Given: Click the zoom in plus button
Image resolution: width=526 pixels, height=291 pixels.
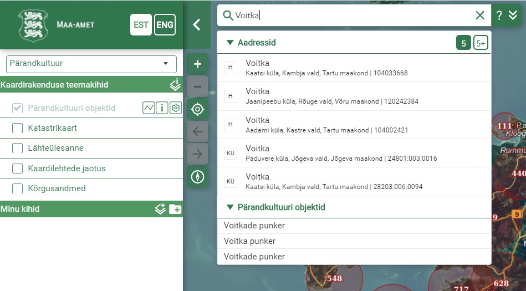Looking at the screenshot, I should [x=197, y=64].
